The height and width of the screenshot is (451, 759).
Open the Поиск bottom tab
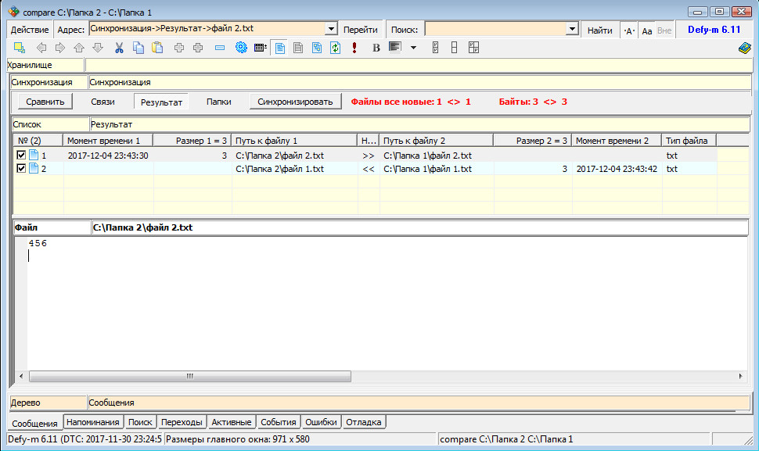click(x=140, y=422)
